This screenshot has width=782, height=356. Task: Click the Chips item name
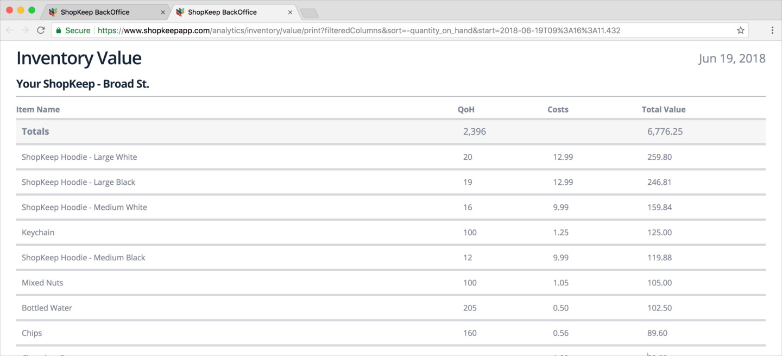coord(31,333)
